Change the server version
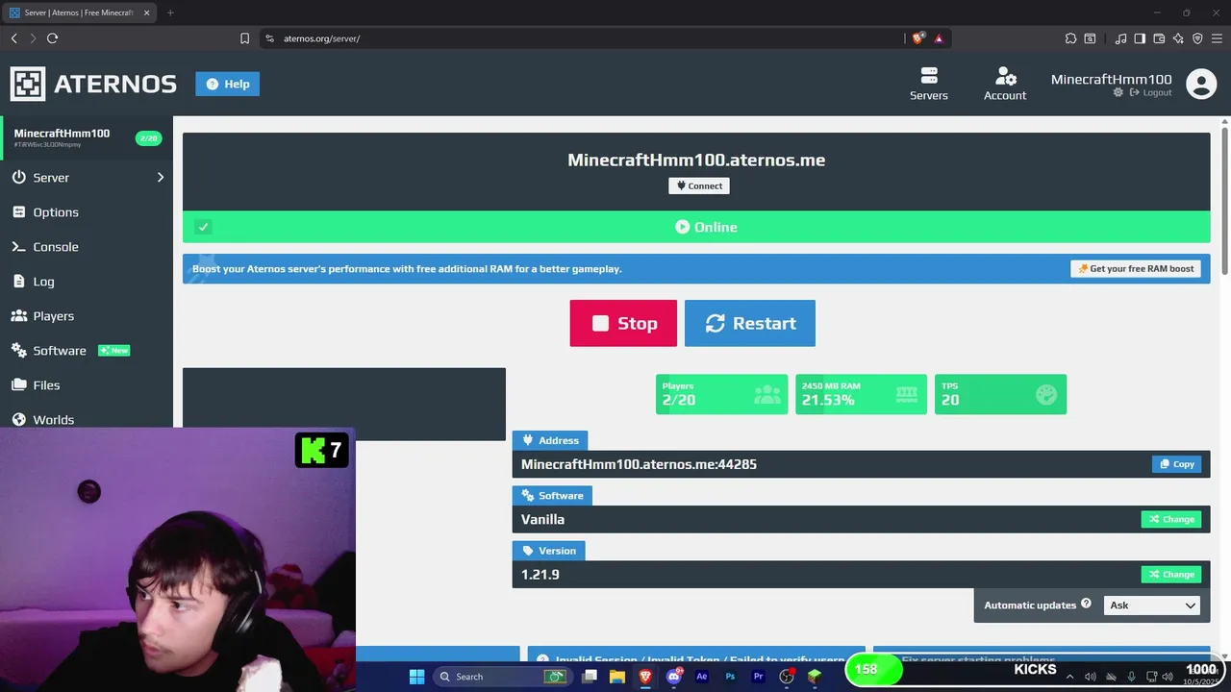The image size is (1231, 692). click(1170, 574)
